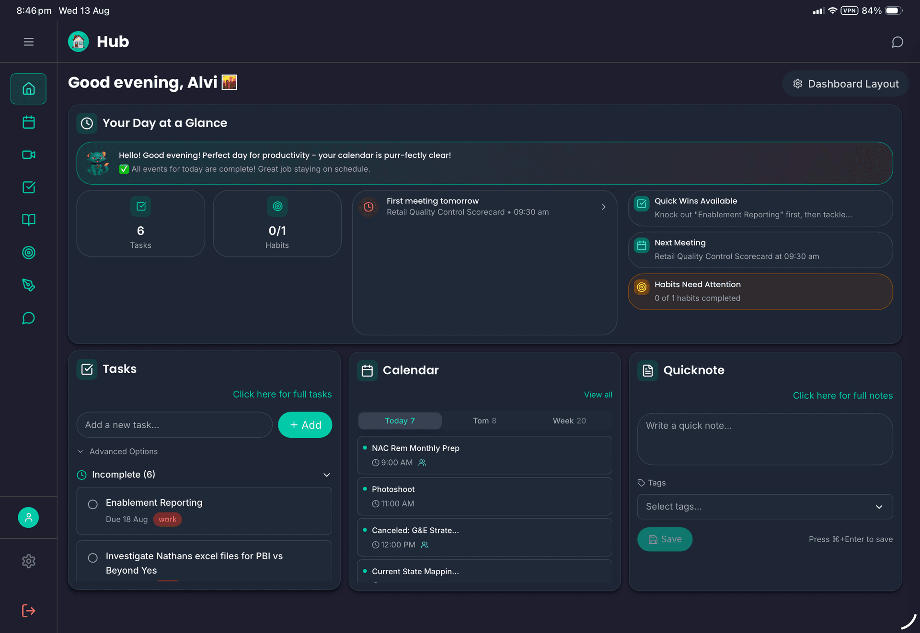
Task: Open chat via the sidebar speech bubble
Action: click(28, 318)
